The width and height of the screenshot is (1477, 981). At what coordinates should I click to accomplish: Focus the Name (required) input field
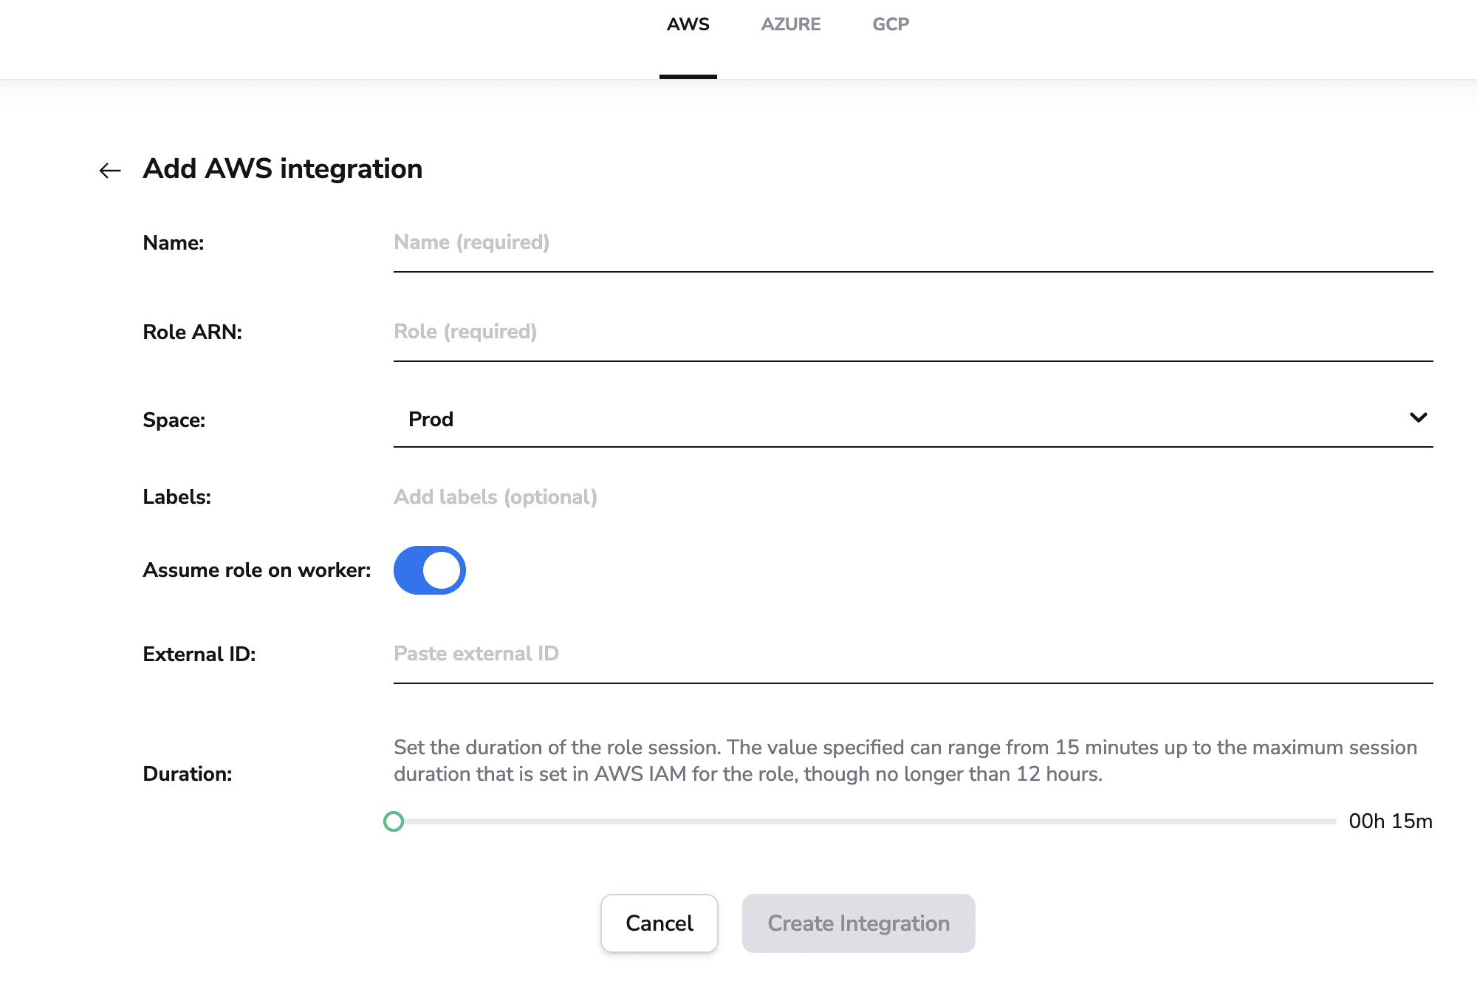tap(913, 243)
